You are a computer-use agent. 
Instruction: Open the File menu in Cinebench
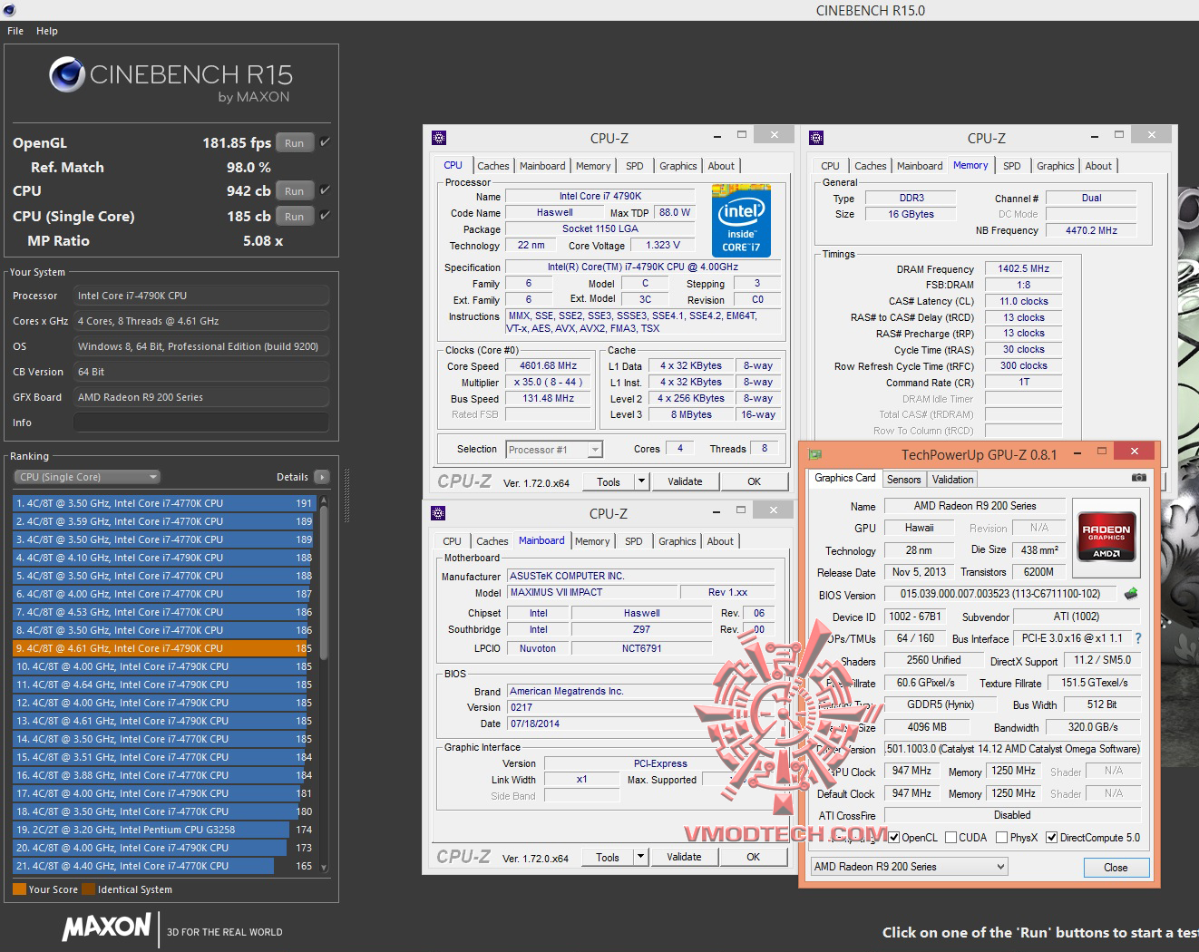[15, 31]
